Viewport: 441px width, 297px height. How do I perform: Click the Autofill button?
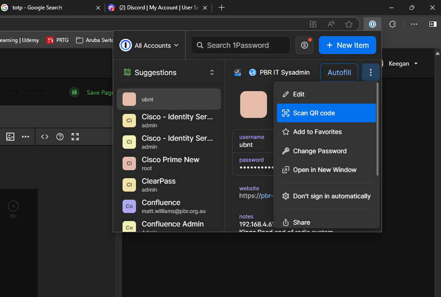click(339, 72)
